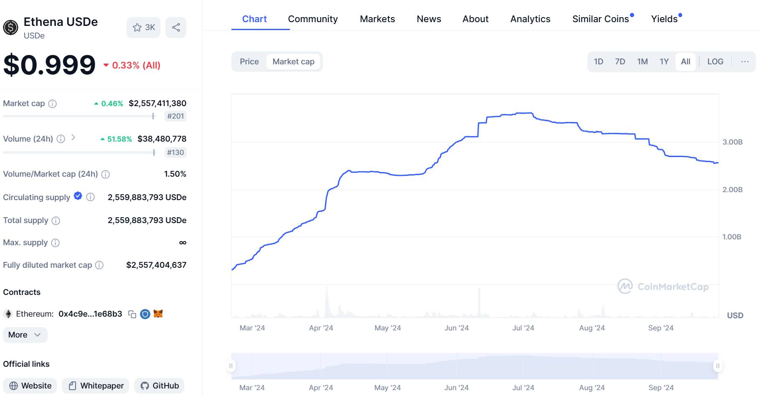This screenshot has width=759, height=396.
Task: Click the verified badge next to Circulating supply
Action: [78, 195]
